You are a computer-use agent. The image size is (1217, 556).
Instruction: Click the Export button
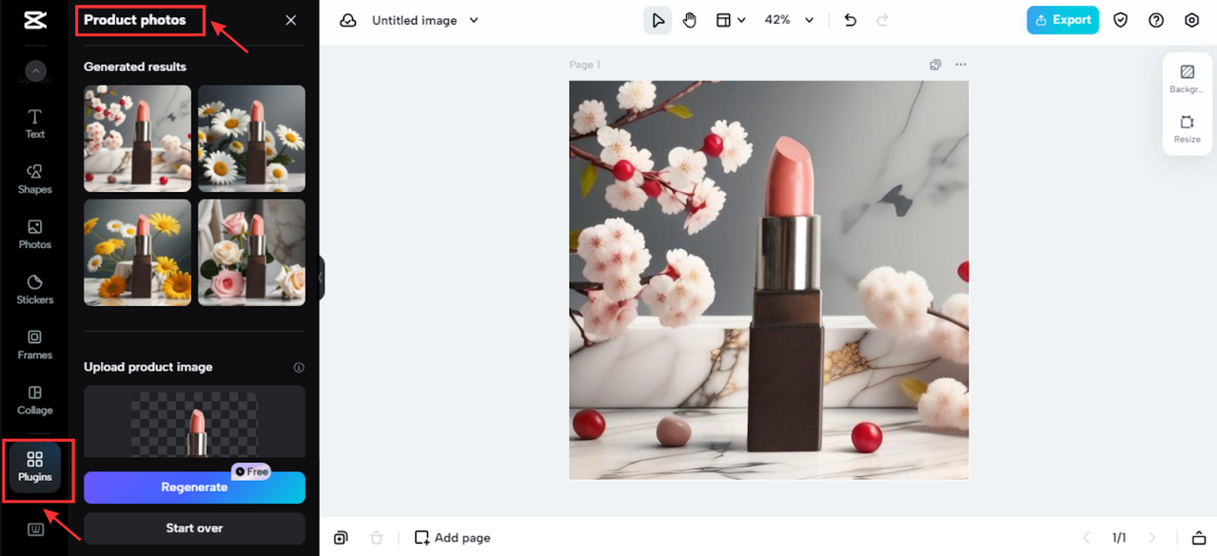pyautogui.click(x=1063, y=20)
